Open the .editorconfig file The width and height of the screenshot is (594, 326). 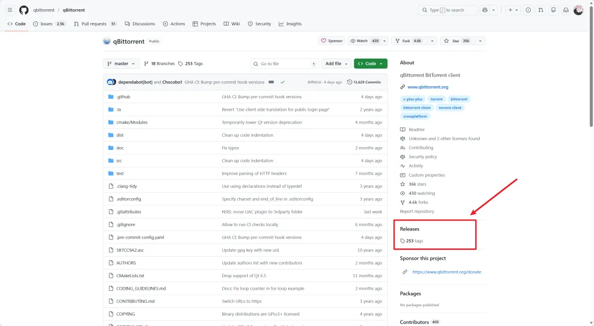point(128,199)
